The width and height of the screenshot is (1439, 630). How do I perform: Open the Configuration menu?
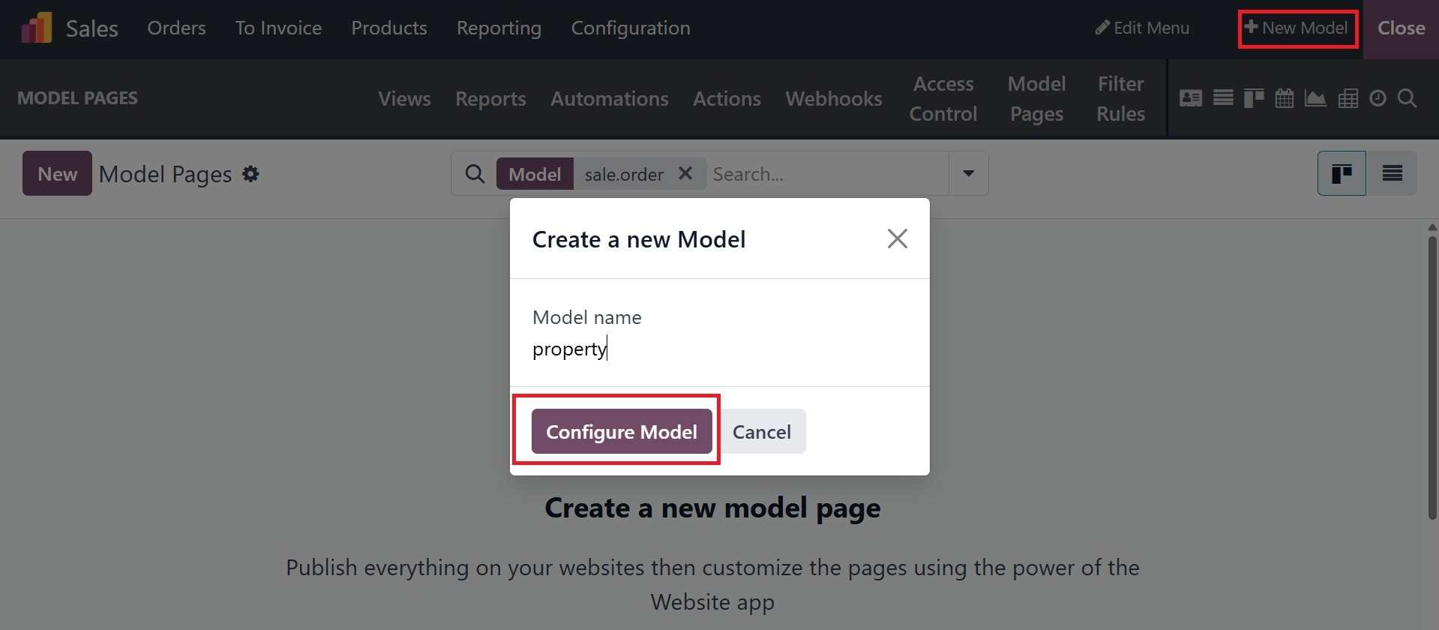pos(631,28)
